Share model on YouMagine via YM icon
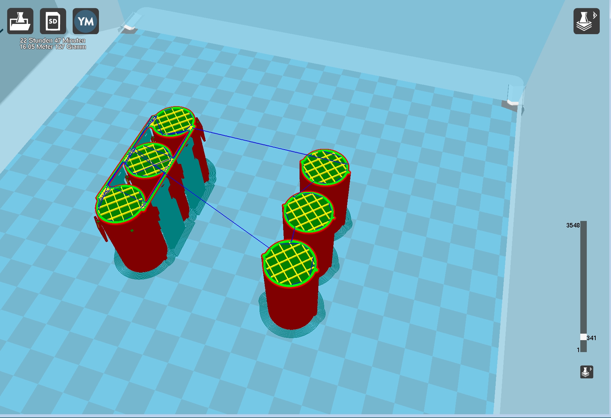 (86, 21)
